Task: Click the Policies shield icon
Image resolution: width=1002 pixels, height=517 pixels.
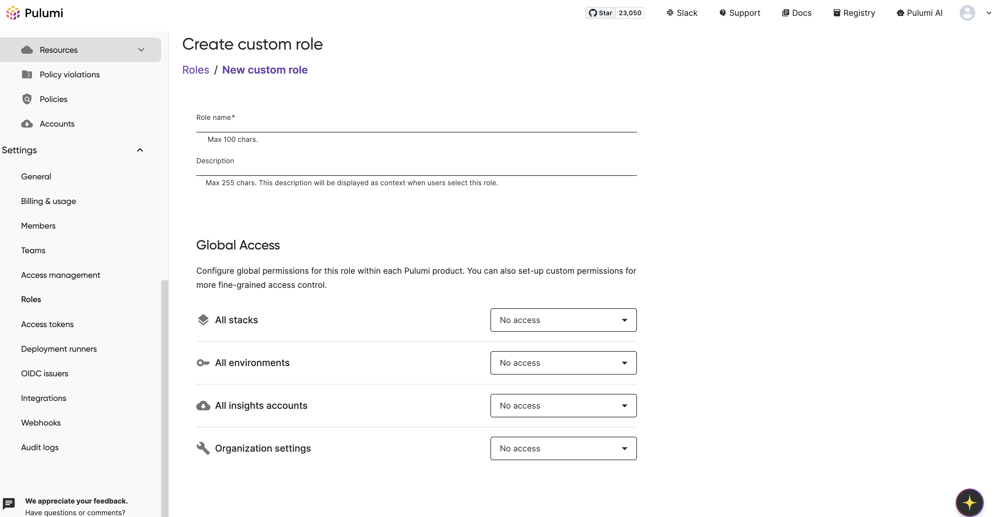Action: click(27, 99)
